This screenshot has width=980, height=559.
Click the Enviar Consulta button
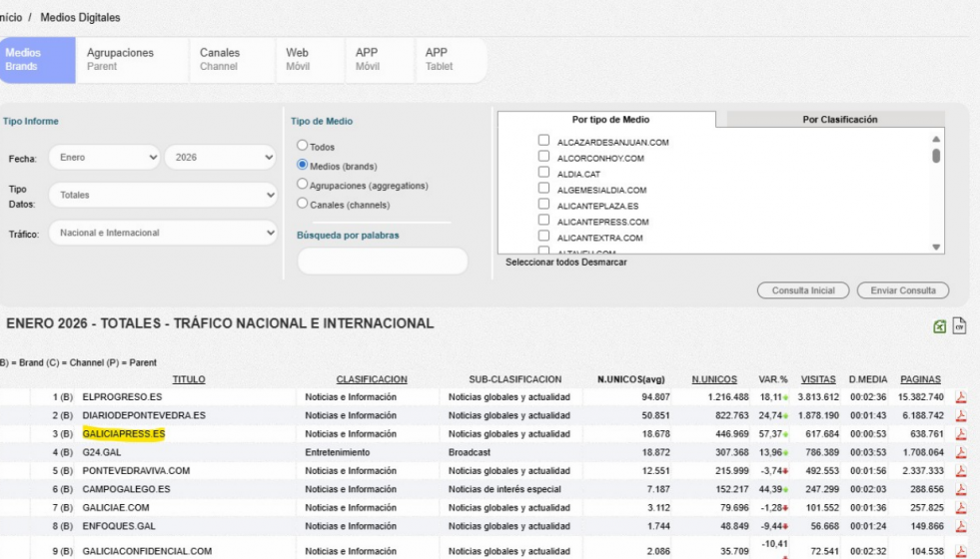coord(902,290)
